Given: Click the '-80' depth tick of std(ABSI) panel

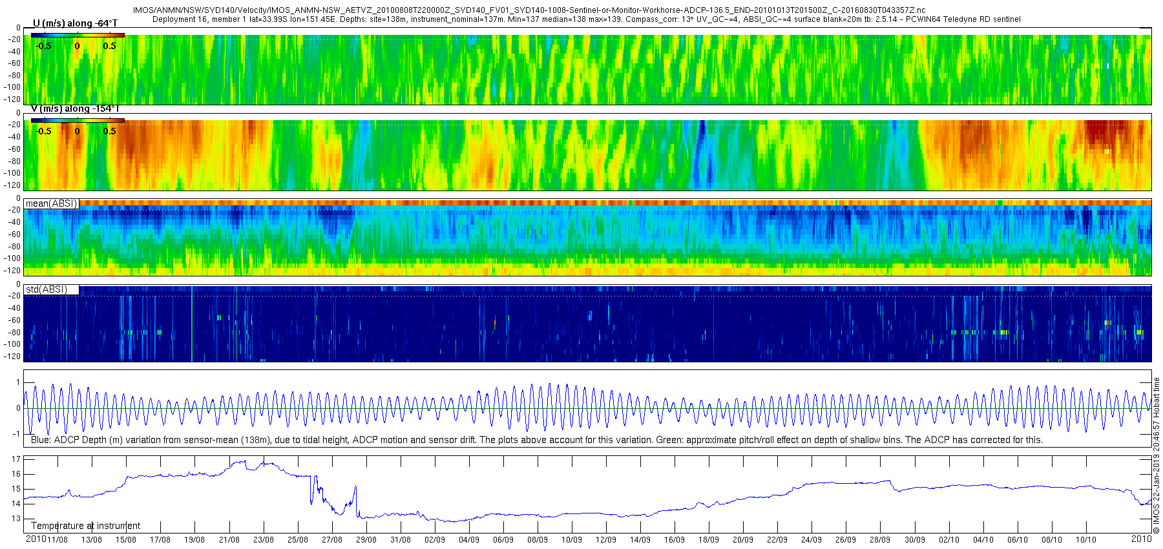Looking at the screenshot, I should tap(14, 333).
